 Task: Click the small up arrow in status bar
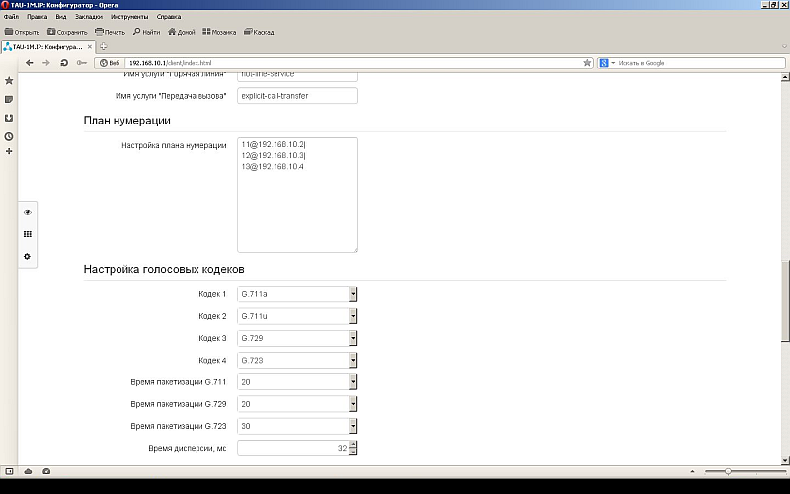coord(692,472)
